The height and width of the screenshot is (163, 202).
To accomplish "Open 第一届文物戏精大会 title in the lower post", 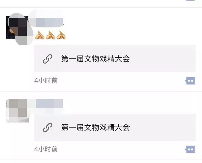I will tap(95, 127).
